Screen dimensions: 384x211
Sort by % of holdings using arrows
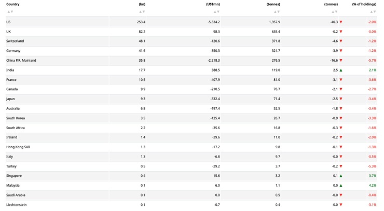pyautogui.click(x=373, y=12)
